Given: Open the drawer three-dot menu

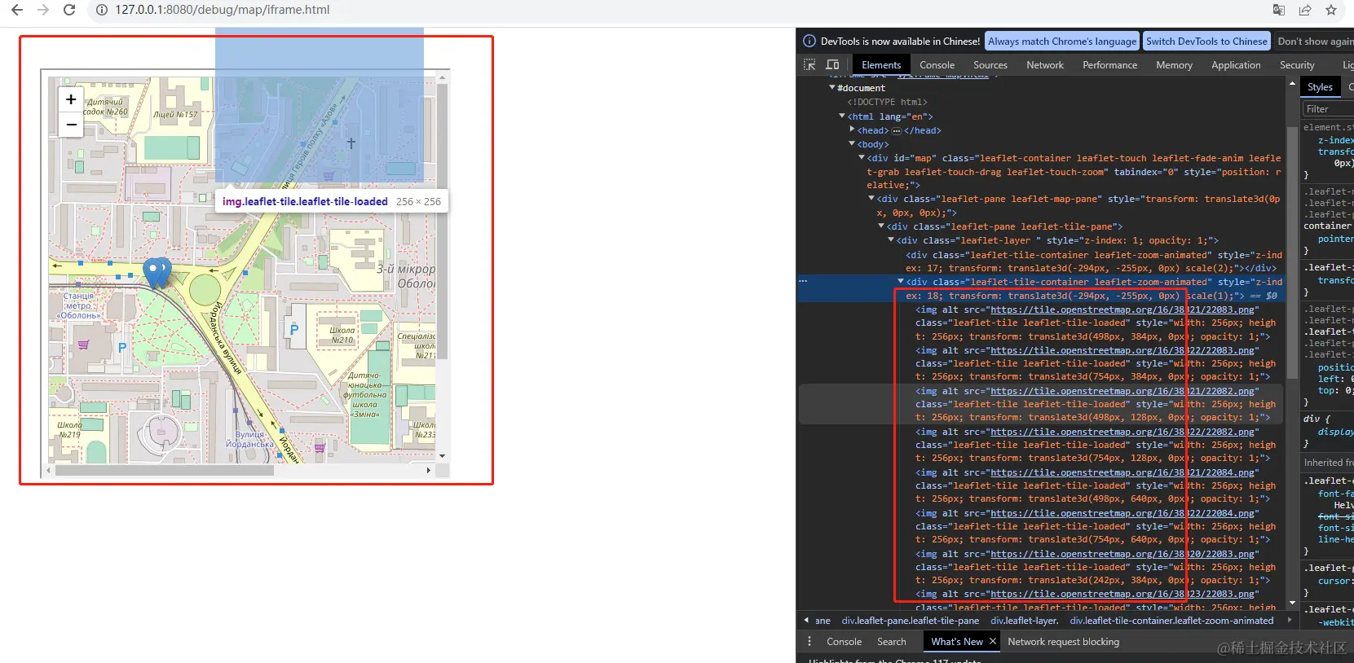Looking at the screenshot, I should 809,642.
